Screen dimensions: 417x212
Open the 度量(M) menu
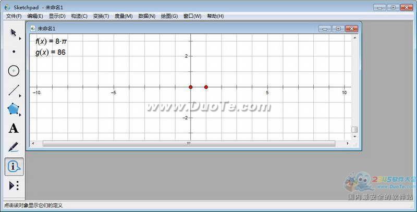tap(124, 16)
